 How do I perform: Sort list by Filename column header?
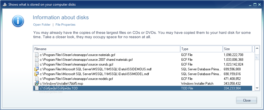point(107,49)
